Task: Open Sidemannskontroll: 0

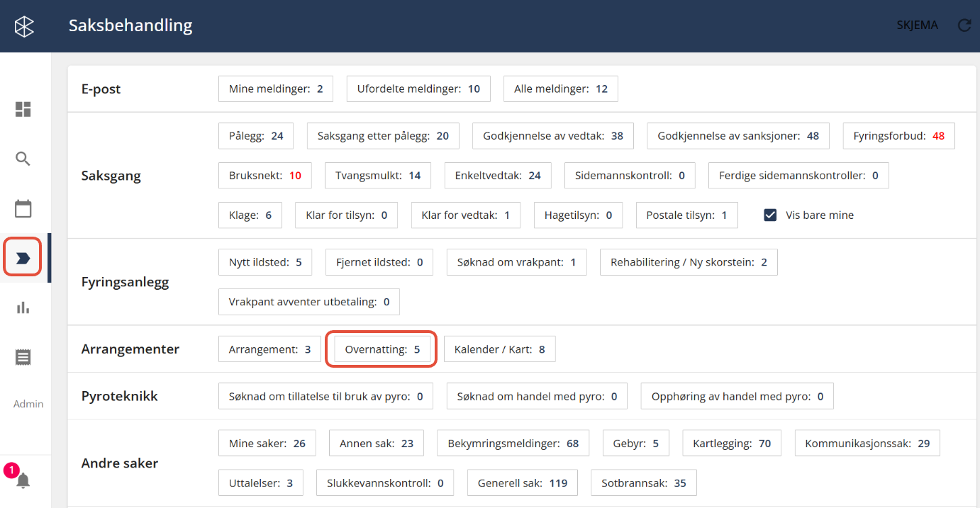Action: pyautogui.click(x=630, y=176)
